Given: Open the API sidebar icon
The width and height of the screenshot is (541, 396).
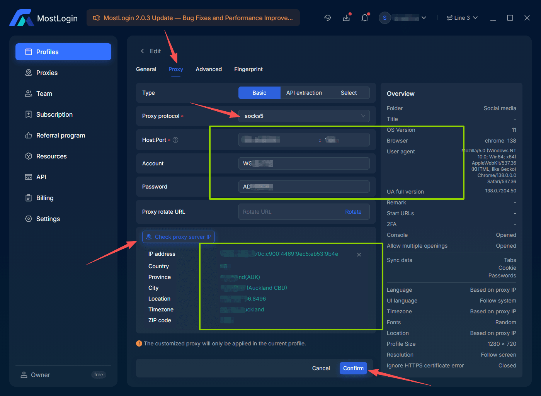Looking at the screenshot, I should pos(29,177).
